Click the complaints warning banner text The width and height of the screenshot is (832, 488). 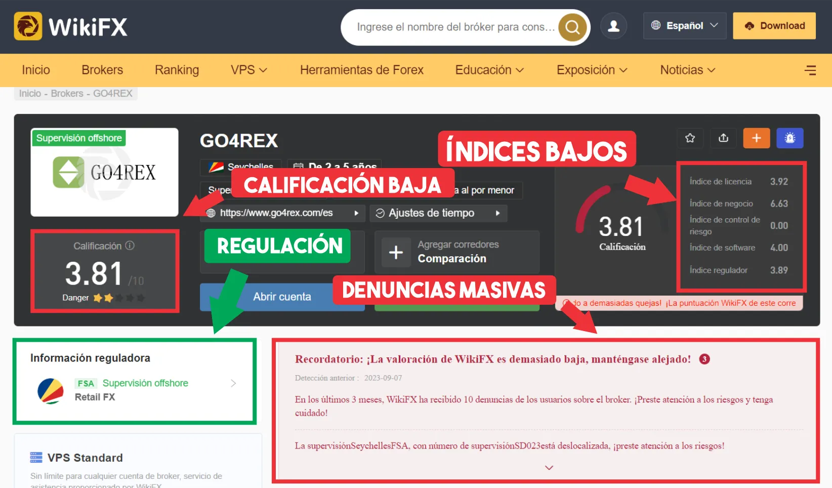click(680, 303)
